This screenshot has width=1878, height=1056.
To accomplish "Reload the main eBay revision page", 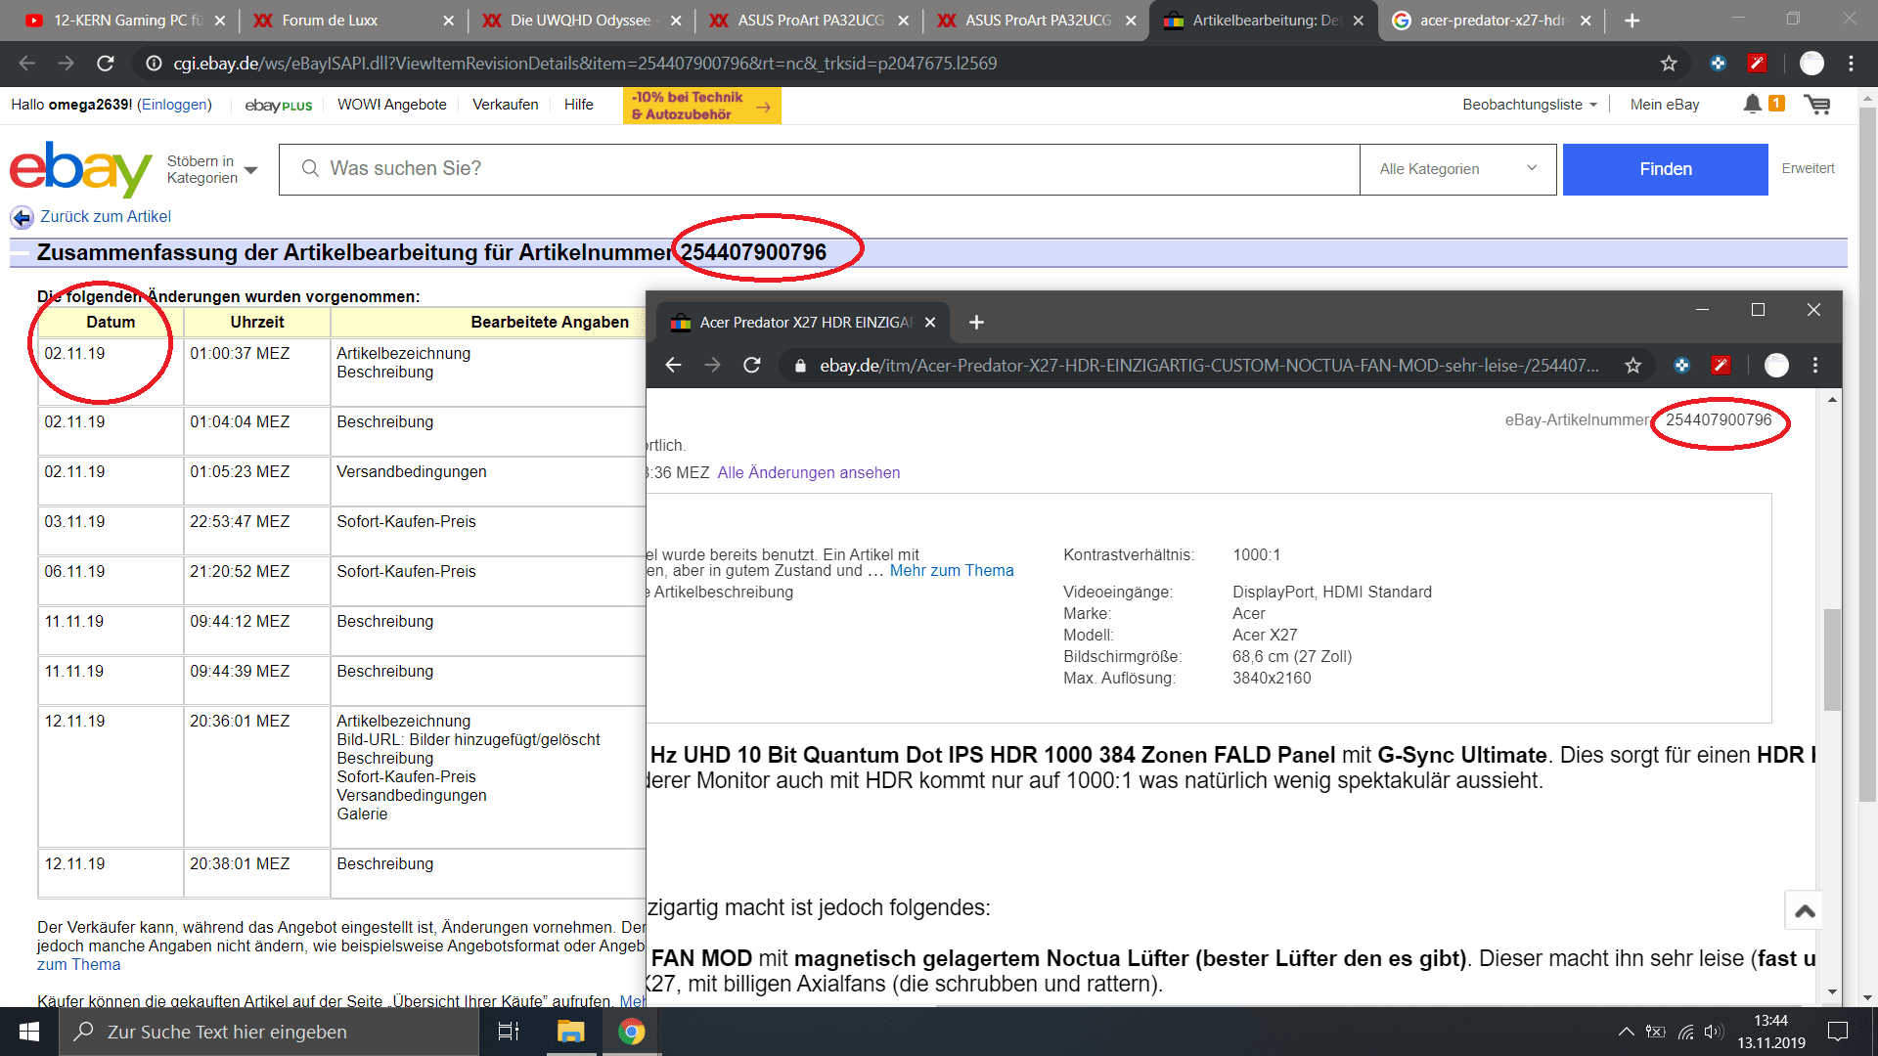I will (106, 64).
